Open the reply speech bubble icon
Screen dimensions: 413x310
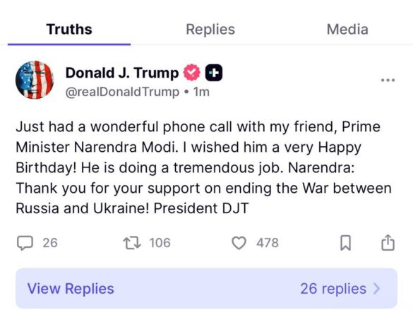(25, 243)
